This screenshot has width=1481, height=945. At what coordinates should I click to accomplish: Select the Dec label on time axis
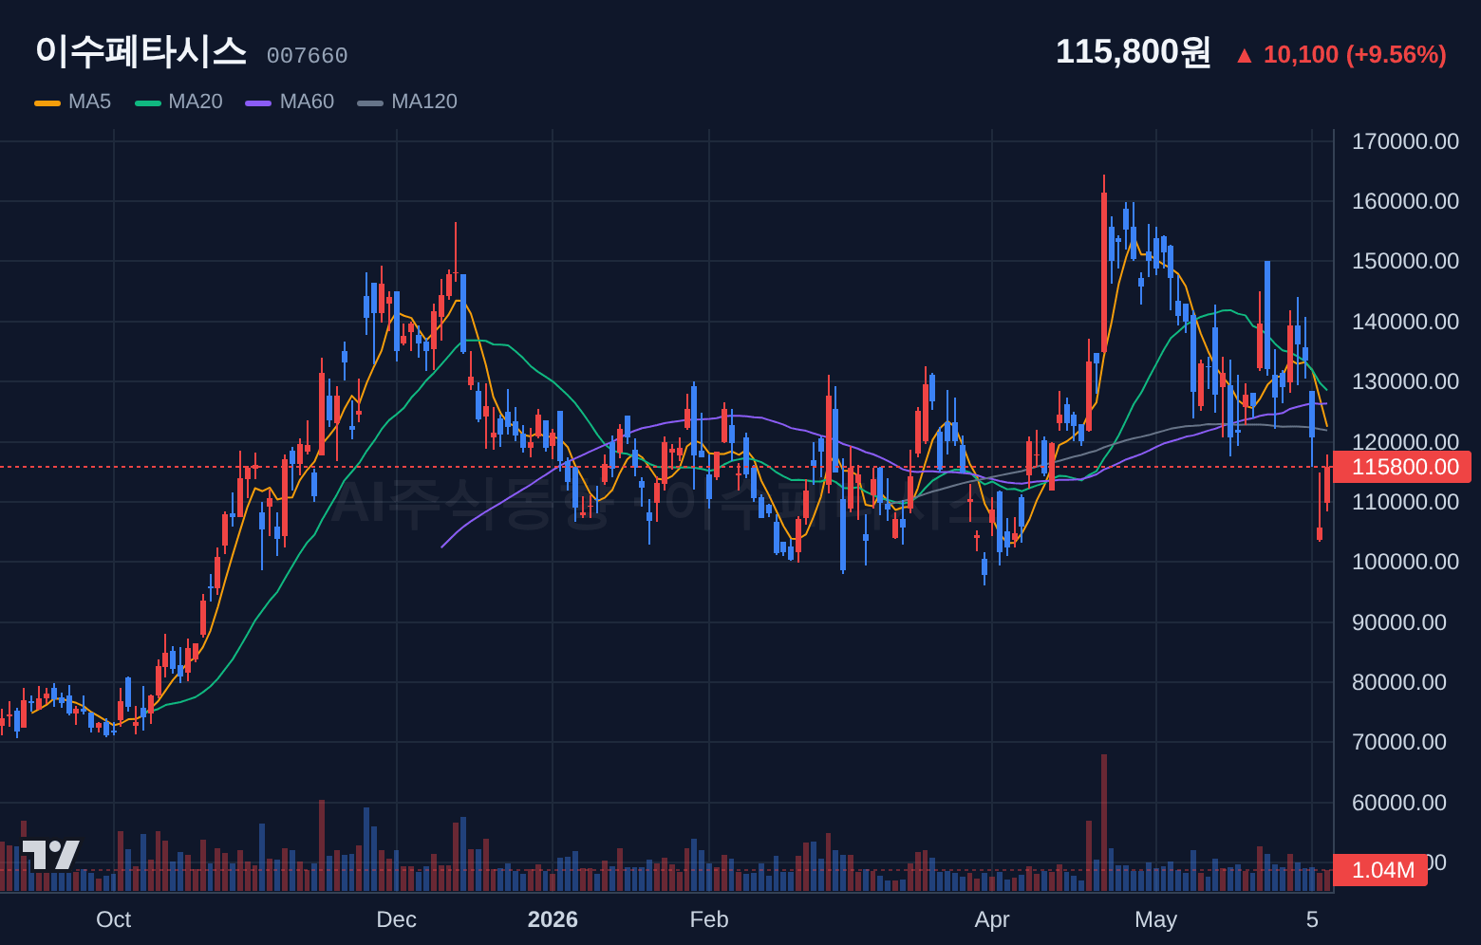(x=396, y=919)
